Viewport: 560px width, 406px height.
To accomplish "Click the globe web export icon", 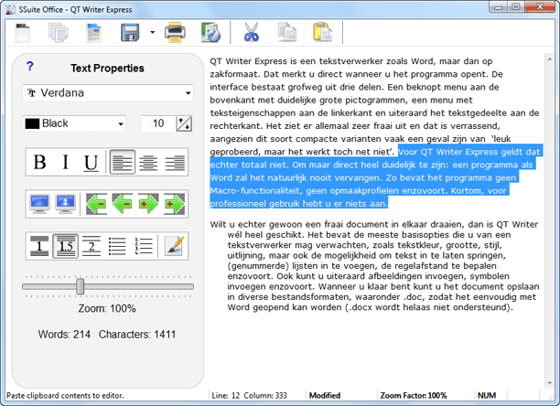I will 210,33.
